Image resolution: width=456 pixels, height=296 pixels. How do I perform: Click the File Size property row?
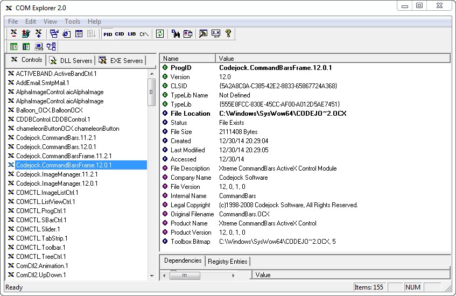click(x=210, y=132)
